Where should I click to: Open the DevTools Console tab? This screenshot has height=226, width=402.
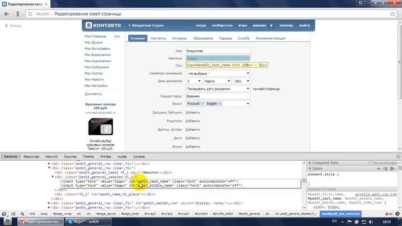pyautogui.click(x=139, y=156)
